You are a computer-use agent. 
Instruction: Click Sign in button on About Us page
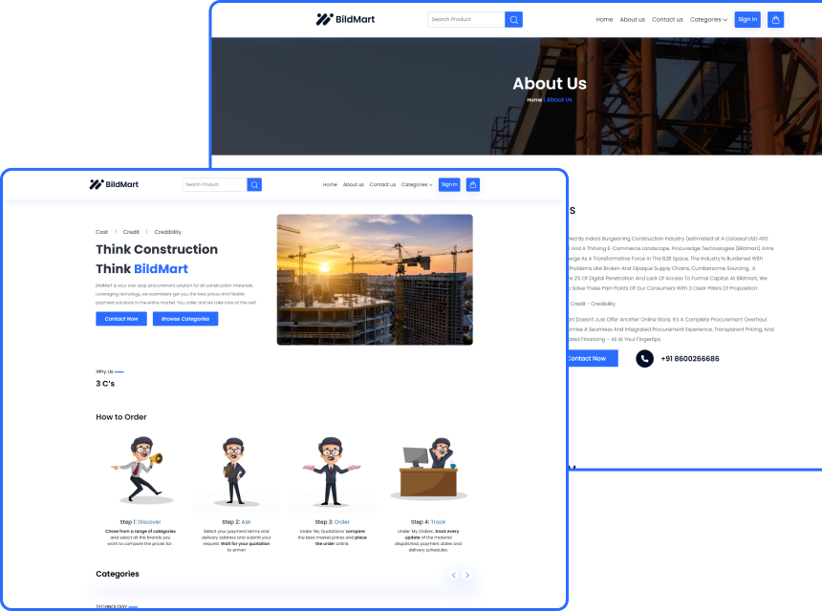[747, 19]
